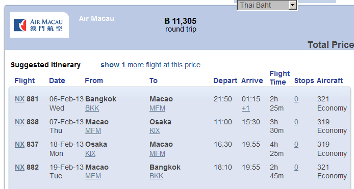Click KIX code under Osaka departure on 18-Feb
Screen dimensions: 354x189
(x=90, y=153)
